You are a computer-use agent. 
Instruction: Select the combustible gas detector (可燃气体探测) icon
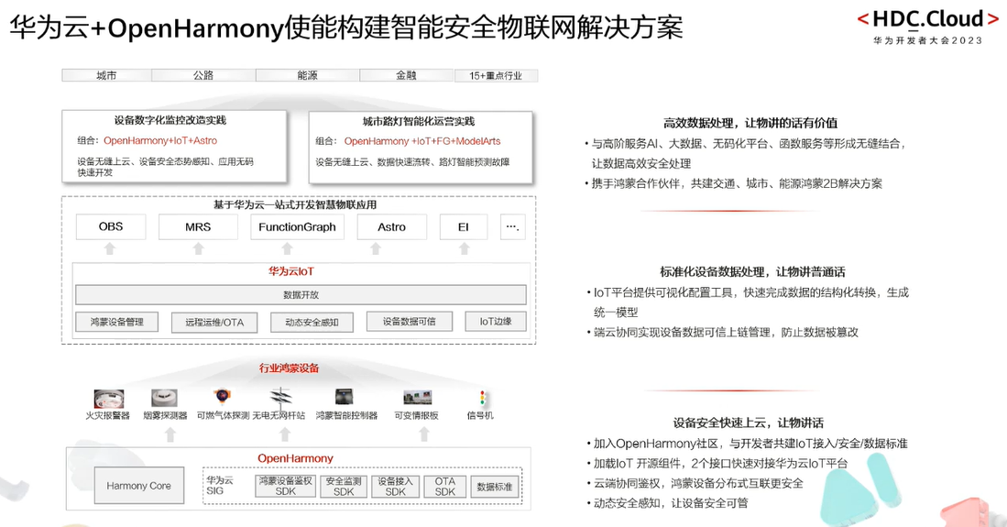point(223,396)
